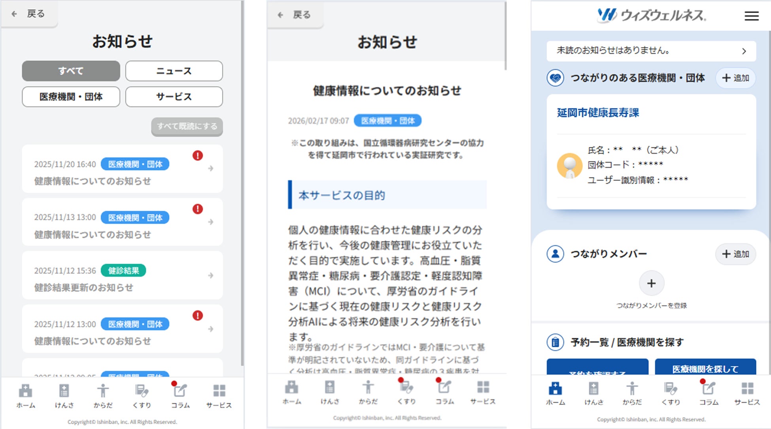This screenshot has height=429, width=771.
Task: Select サービス filter tab
Action: click(x=174, y=97)
